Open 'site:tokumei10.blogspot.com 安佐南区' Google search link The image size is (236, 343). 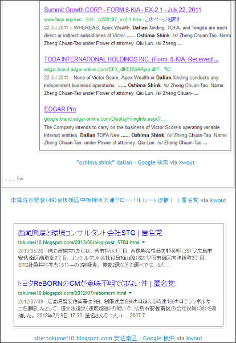(x=104, y=338)
